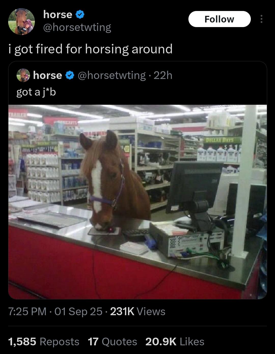Open the 20.9K Likes list
Image resolution: width=275 pixels, height=354 pixels.
175,342
